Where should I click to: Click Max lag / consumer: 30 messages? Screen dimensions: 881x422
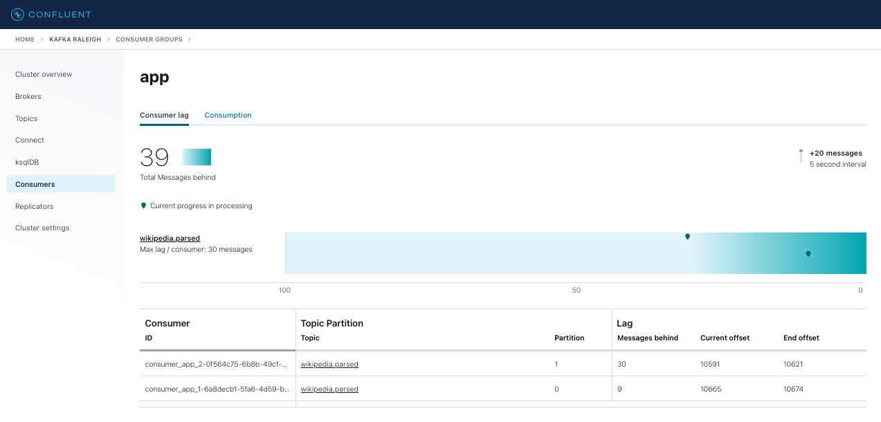pyautogui.click(x=196, y=249)
